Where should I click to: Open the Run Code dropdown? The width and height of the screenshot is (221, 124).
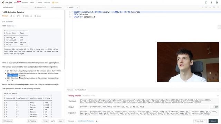tap(200, 121)
